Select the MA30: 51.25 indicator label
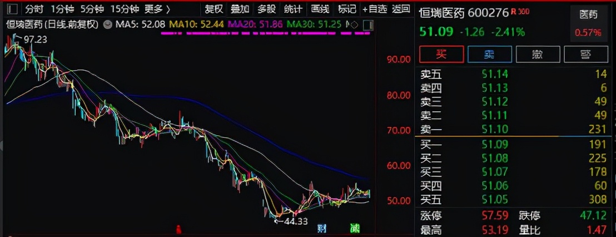Viewport: 616px width, 237px height. [314, 25]
